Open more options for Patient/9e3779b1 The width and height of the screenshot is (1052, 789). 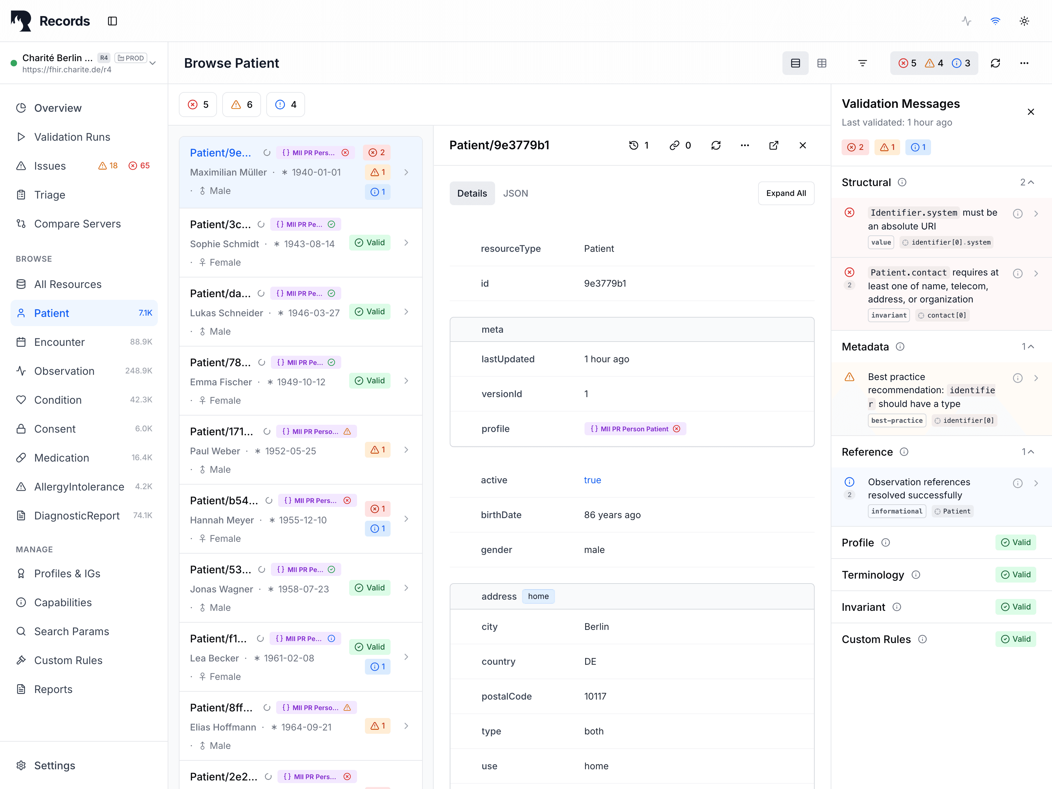(745, 146)
